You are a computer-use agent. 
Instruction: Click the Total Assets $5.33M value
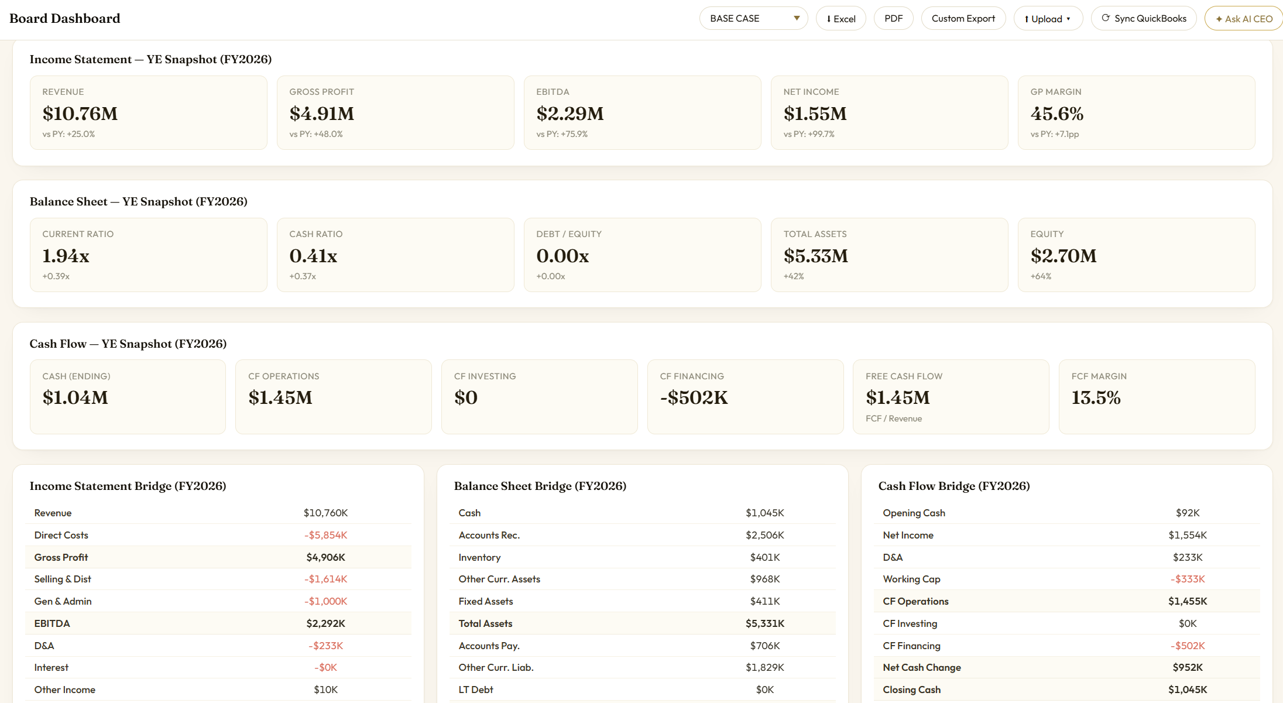click(x=816, y=256)
